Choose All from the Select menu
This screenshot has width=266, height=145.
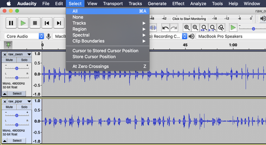108,11
